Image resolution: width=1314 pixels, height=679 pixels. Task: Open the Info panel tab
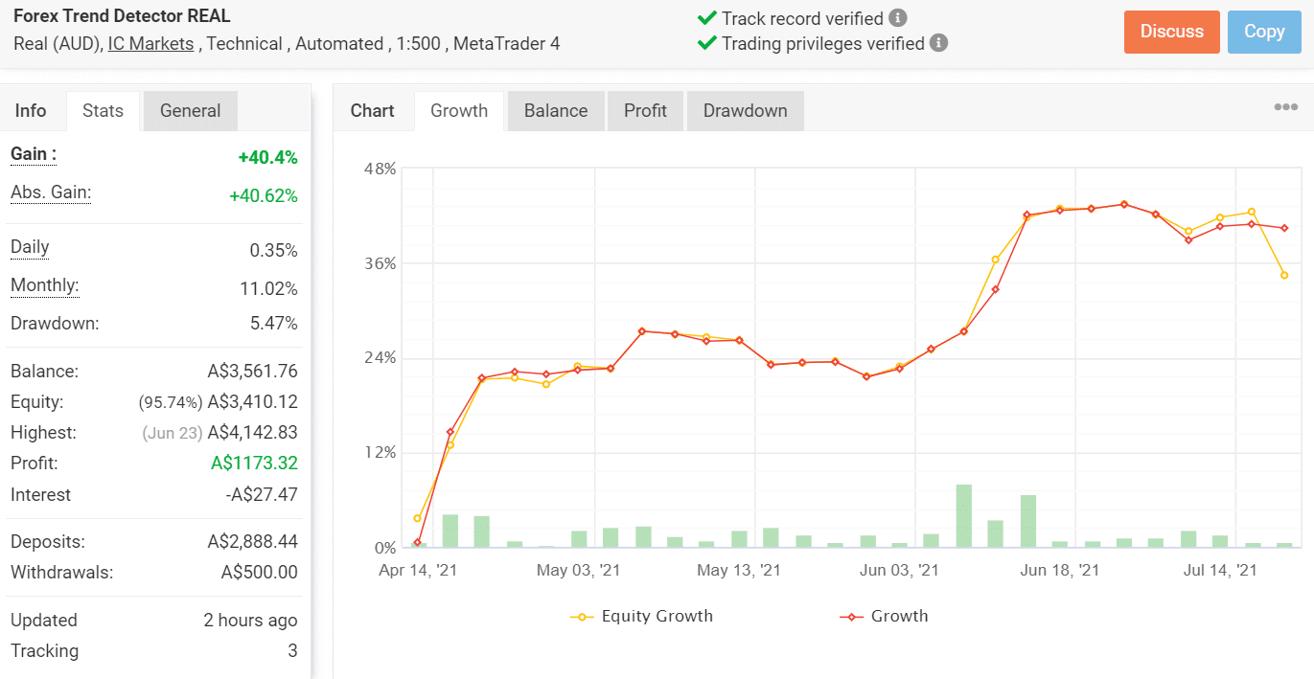pos(32,110)
